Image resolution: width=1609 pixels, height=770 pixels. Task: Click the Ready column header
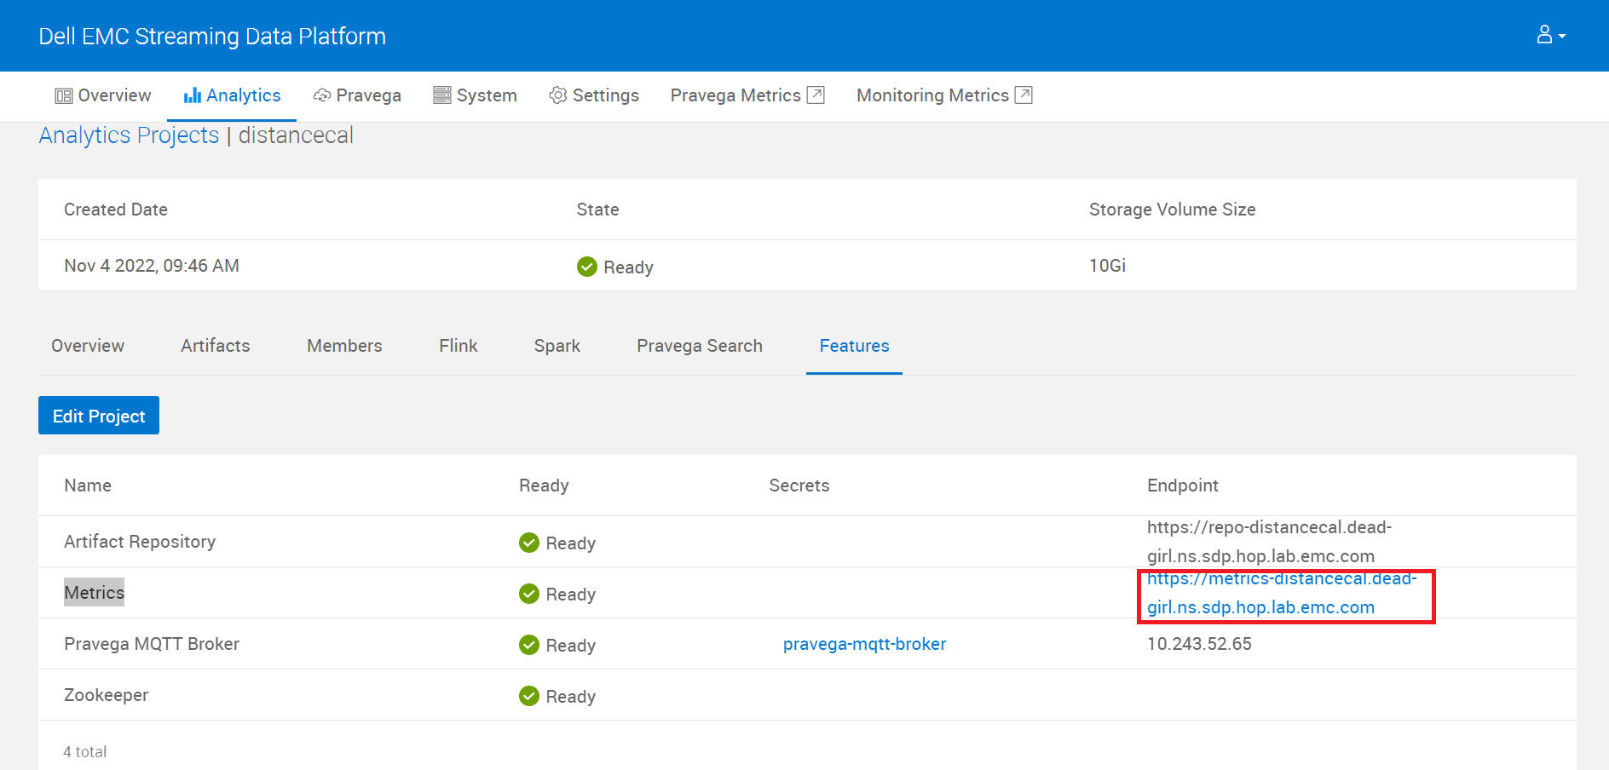(x=544, y=486)
